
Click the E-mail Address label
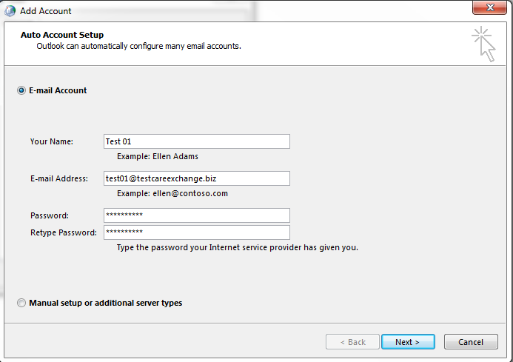pyautogui.click(x=59, y=178)
